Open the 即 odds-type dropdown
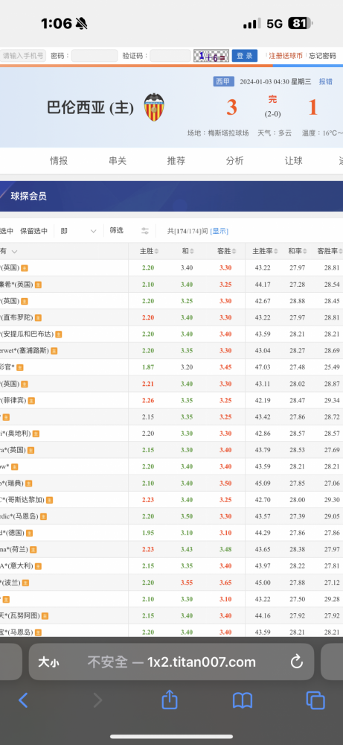The height and width of the screenshot is (745, 343). click(78, 231)
